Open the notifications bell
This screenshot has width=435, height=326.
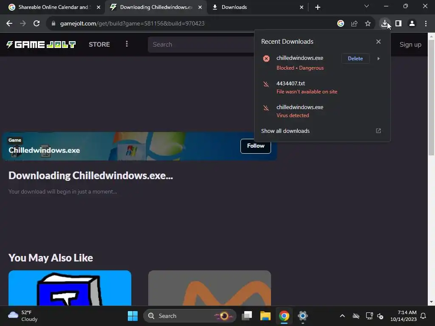click(424, 316)
